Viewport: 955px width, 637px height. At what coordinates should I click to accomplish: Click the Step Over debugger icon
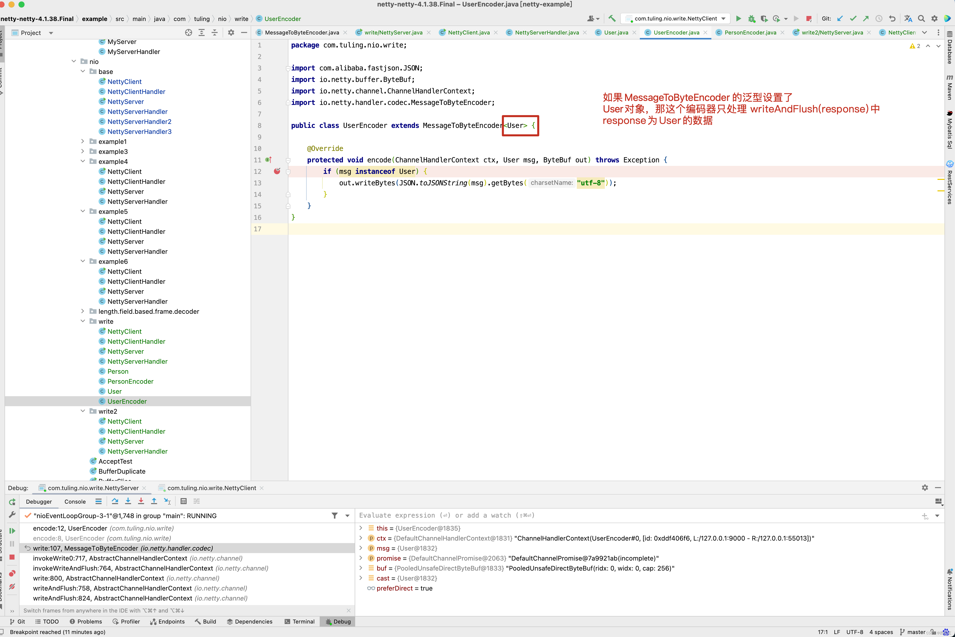tap(115, 501)
